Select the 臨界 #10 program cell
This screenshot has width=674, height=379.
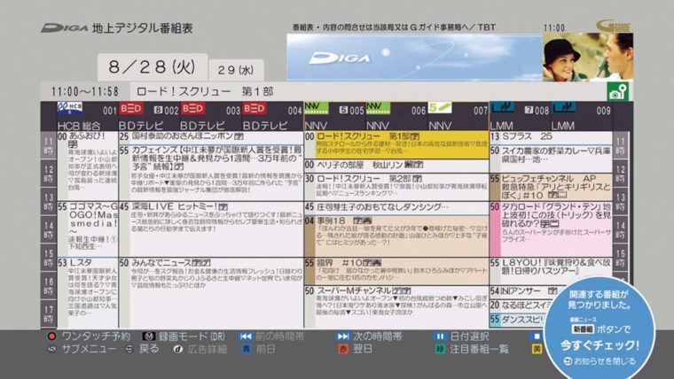396,271
